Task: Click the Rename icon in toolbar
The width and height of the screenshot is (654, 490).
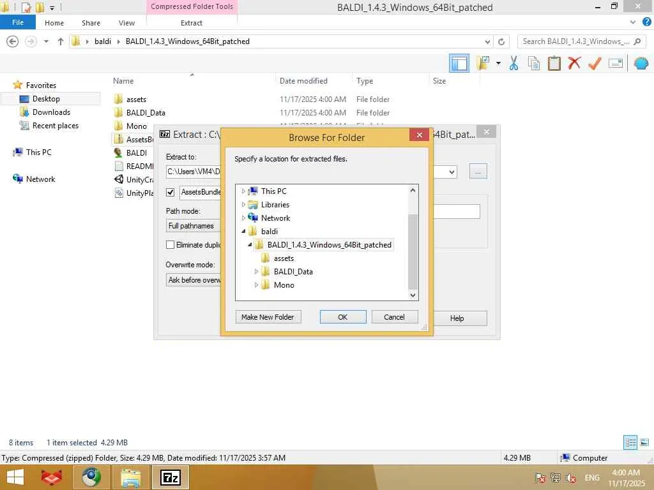Action: point(615,63)
